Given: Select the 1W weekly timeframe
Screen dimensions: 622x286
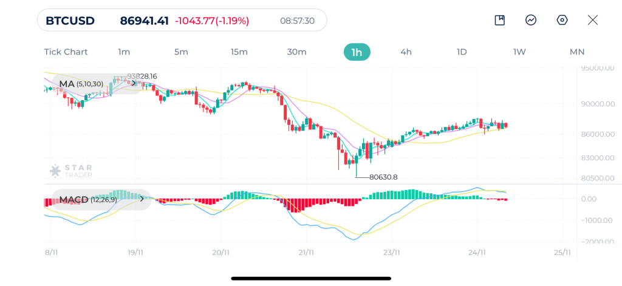Looking at the screenshot, I should click(x=519, y=52).
